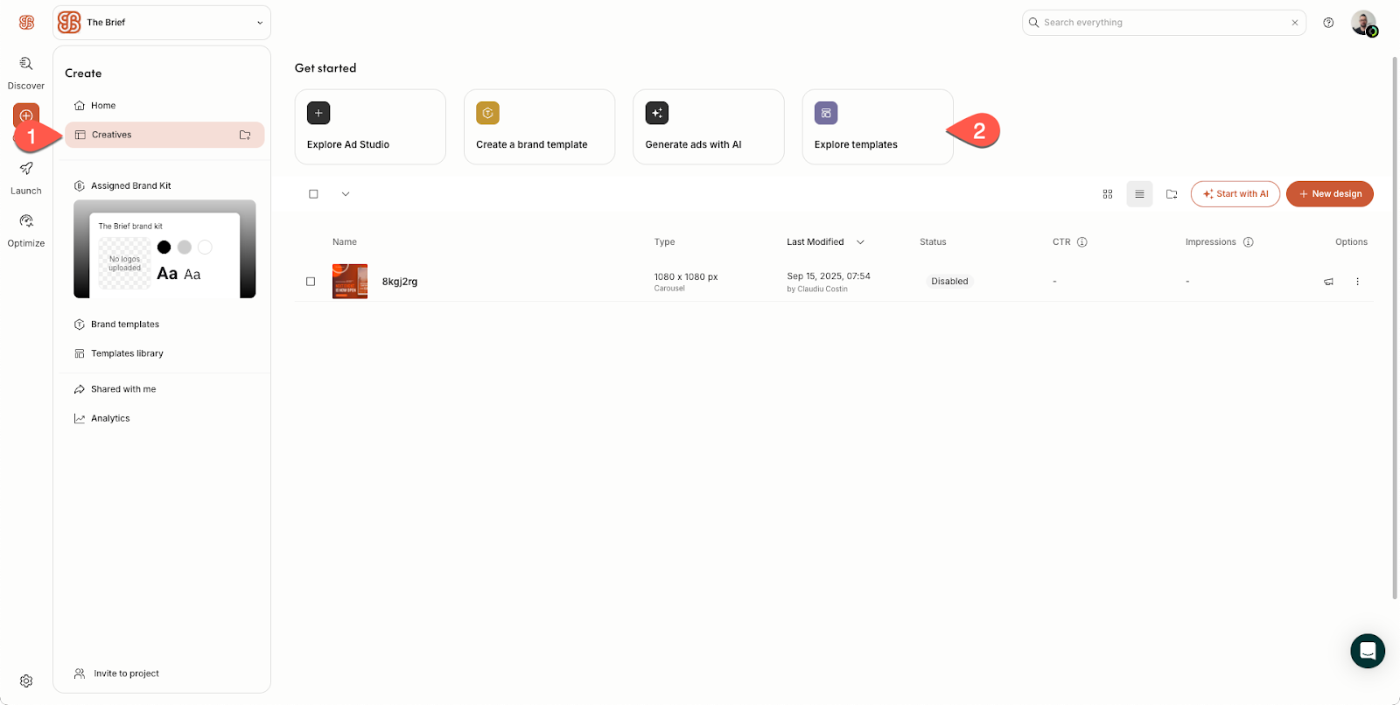Open Brand templates in sidebar
The width and height of the screenshot is (1400, 705).
(125, 325)
